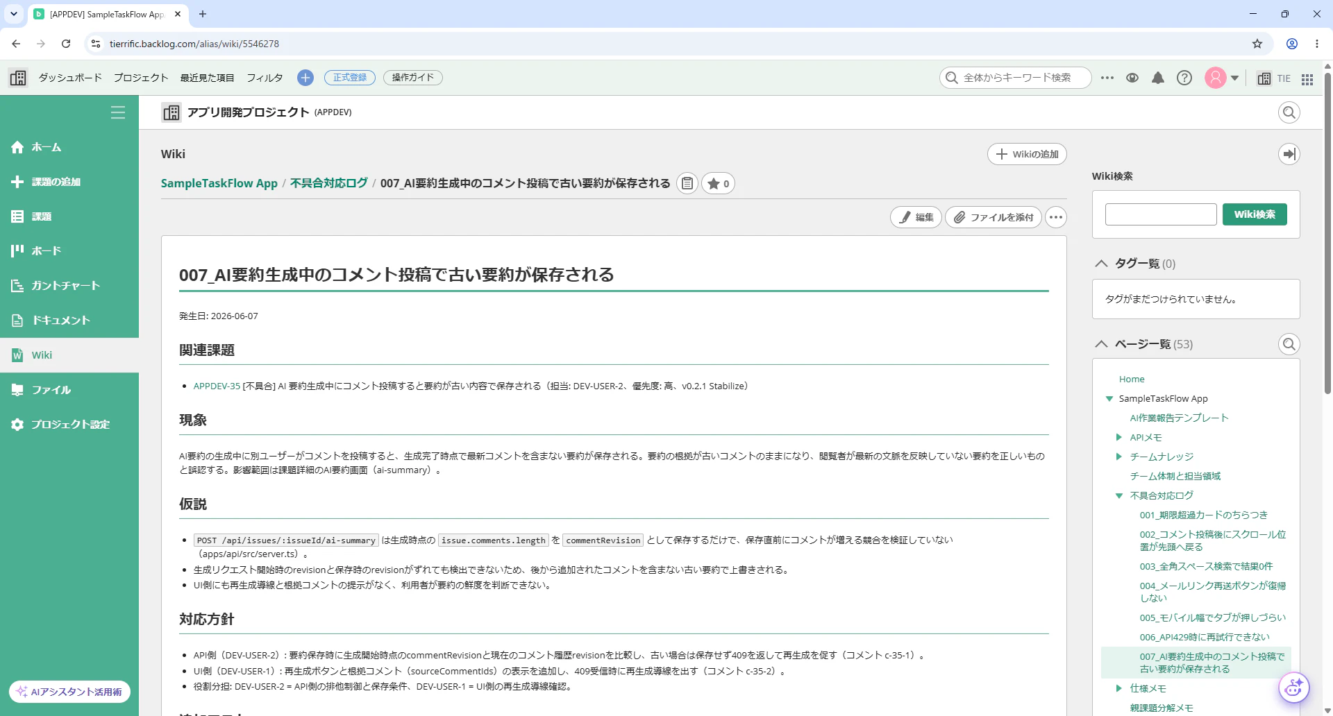Image resolution: width=1333 pixels, height=716 pixels.
Task: Open ダッシュボード in top nav
Action: [70, 78]
